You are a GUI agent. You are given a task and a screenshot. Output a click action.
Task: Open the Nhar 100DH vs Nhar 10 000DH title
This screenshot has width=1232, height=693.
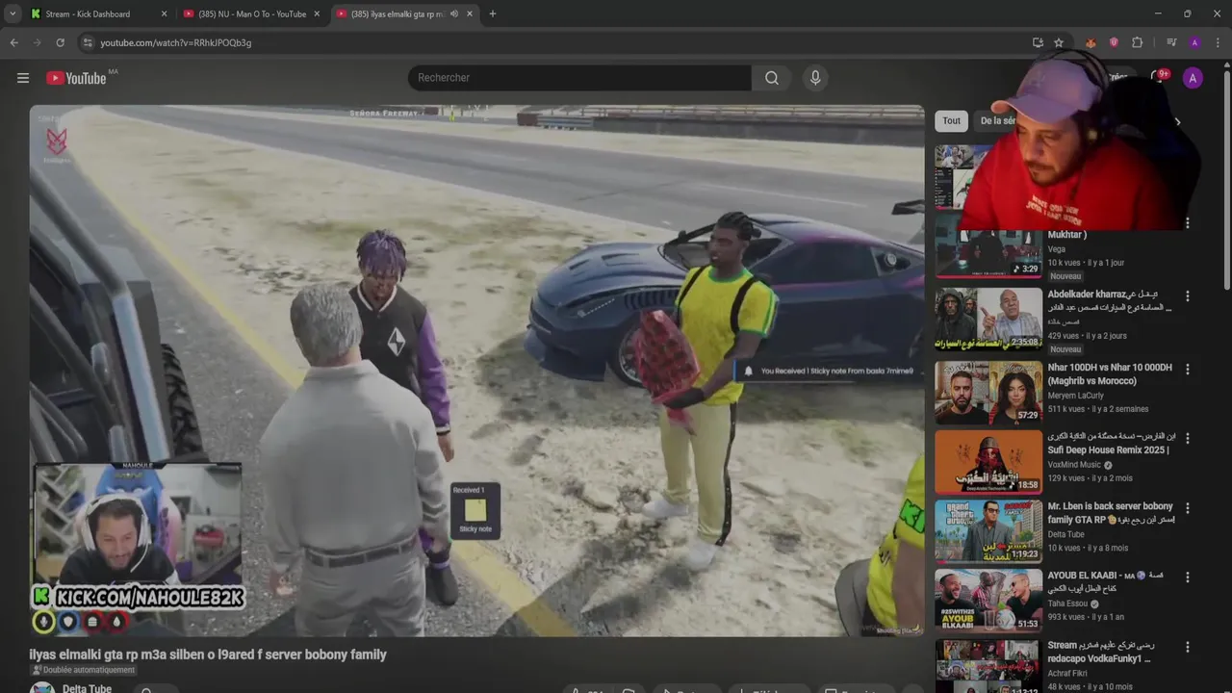coord(1110,374)
